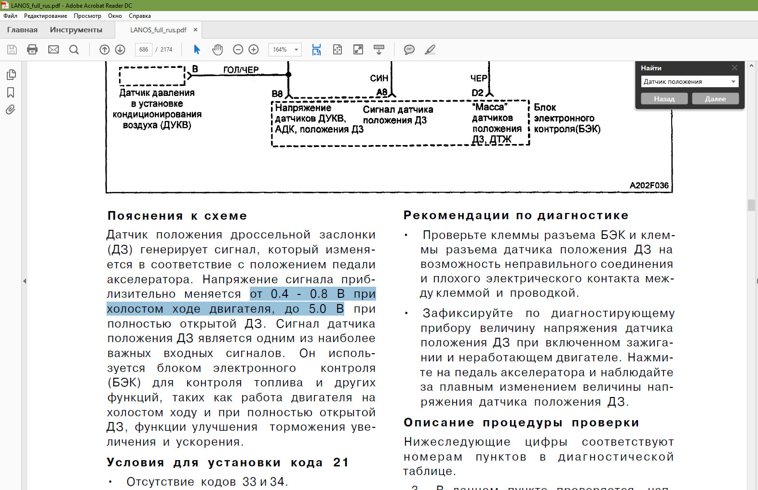Click the scrollbar up arrow
The width and height of the screenshot is (758, 490).
pos(751,65)
